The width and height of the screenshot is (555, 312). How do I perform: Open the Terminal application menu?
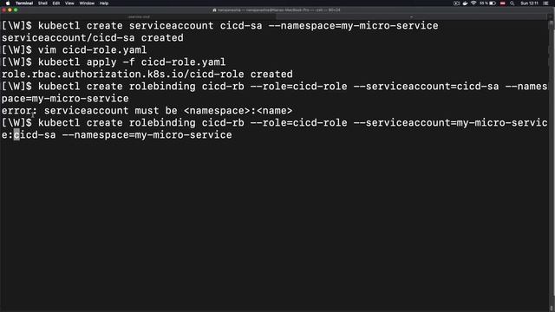point(24,3)
